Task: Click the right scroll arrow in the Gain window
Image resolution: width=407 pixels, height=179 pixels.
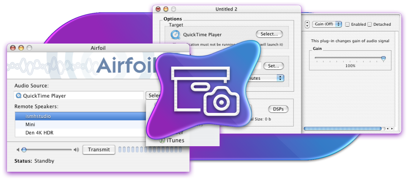Action: tap(392, 129)
